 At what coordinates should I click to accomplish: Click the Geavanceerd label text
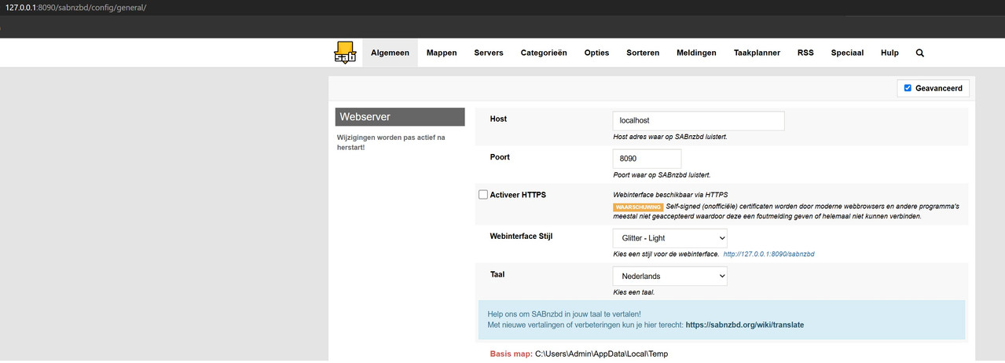tap(940, 88)
